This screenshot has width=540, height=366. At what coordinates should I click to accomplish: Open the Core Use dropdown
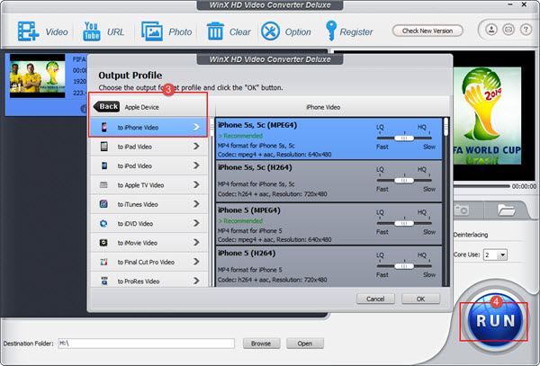(x=495, y=254)
